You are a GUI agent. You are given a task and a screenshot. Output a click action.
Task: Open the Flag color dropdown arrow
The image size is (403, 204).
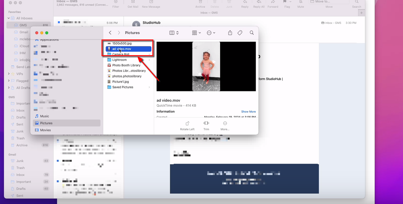(290, 2)
